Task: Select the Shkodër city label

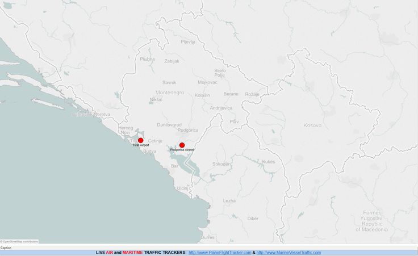Action: pyautogui.click(x=221, y=164)
